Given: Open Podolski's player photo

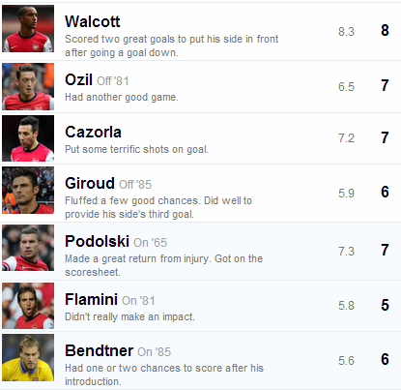Looking at the screenshot, I should [28, 248].
